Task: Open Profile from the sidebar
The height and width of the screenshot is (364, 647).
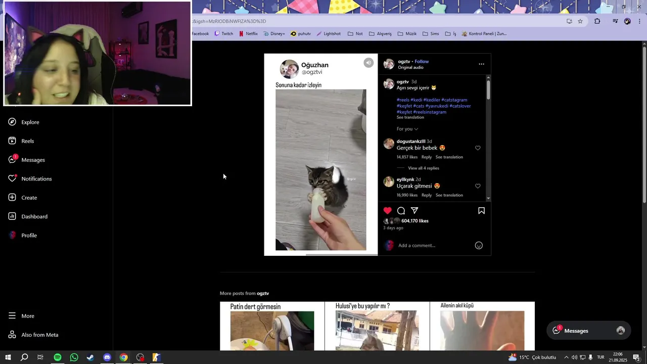Action: pos(22,235)
